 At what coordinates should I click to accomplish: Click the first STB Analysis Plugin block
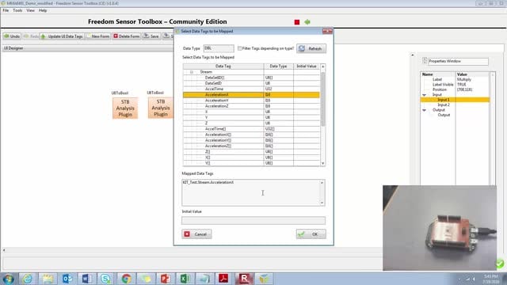[125, 108]
